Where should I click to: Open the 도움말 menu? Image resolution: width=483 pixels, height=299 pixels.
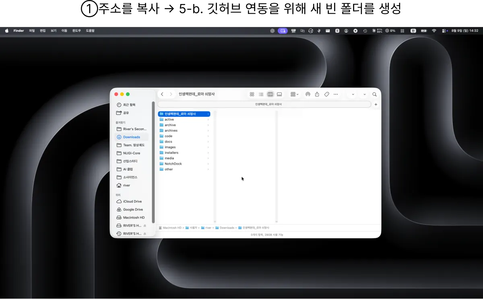(90, 31)
